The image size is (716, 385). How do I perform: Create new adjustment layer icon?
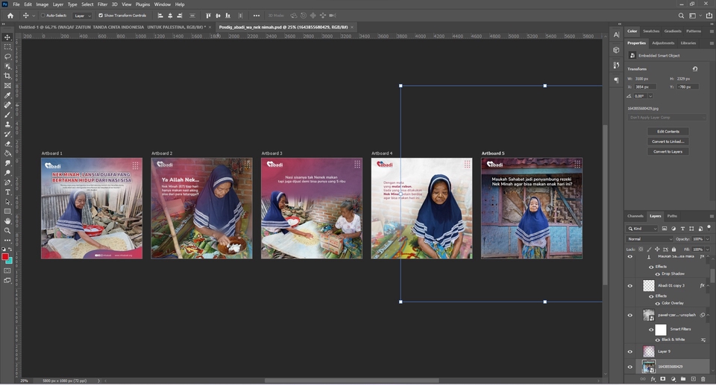coord(673,379)
